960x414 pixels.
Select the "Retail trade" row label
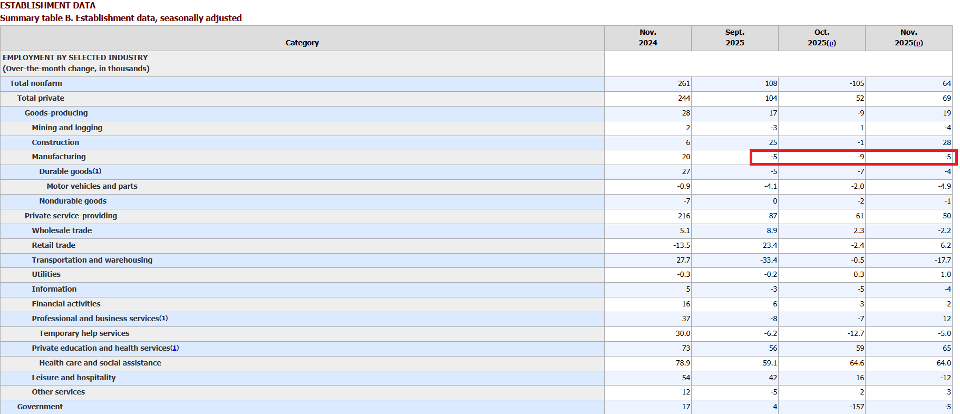click(x=53, y=245)
